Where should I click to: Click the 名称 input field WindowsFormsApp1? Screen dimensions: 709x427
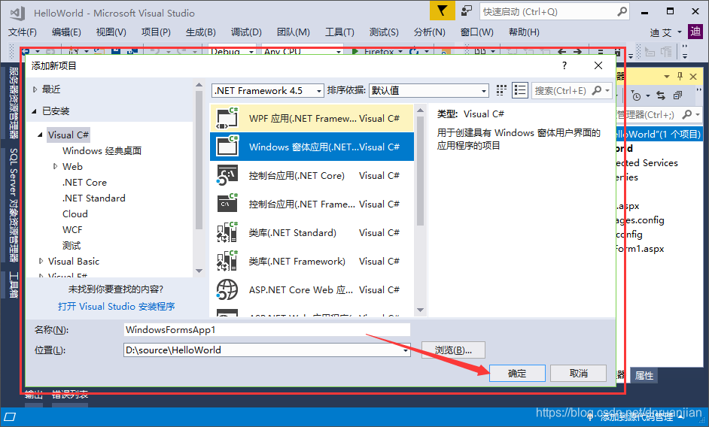266,330
